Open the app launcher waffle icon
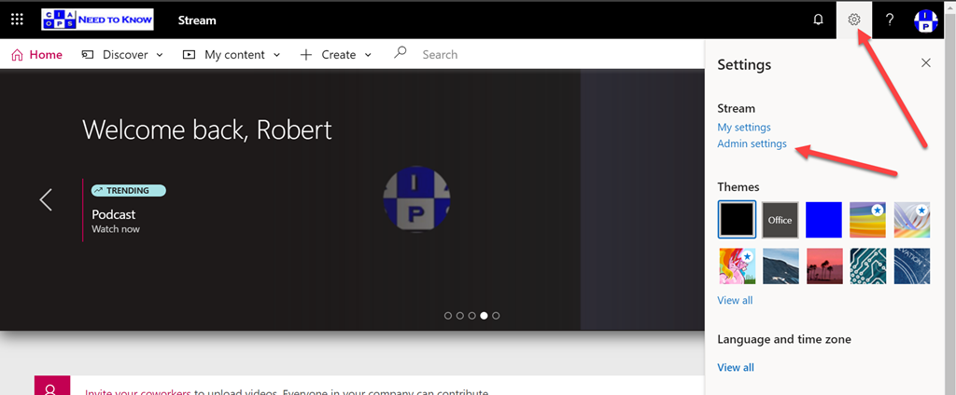This screenshot has width=956, height=395. tap(17, 20)
